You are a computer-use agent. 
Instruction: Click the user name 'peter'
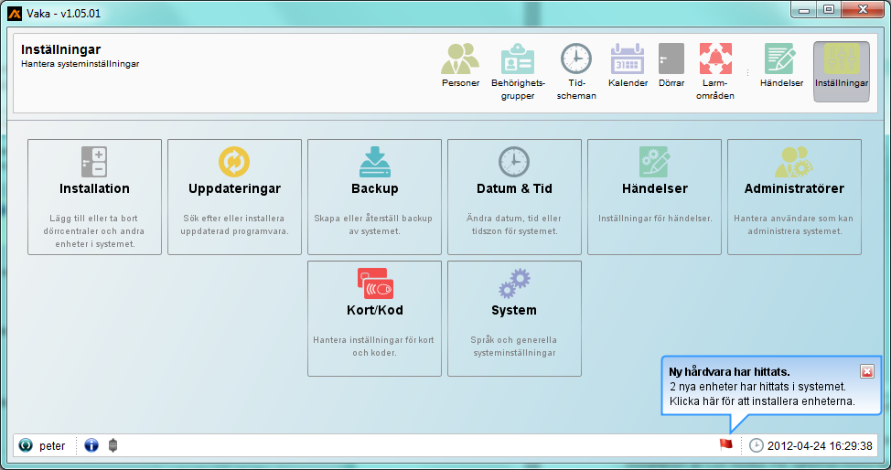(52, 445)
